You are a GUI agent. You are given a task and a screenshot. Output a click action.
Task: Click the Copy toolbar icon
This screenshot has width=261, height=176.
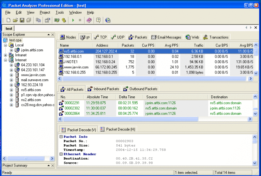(38, 20)
